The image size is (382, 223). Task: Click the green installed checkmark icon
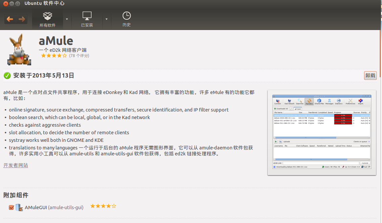coord(7,76)
